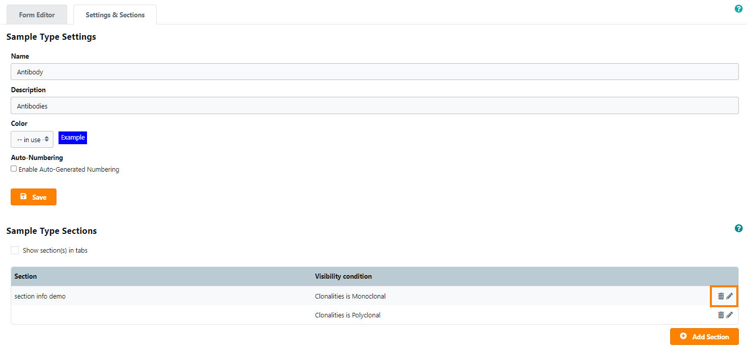Click the Clonalities is Polyclonal condition
The height and width of the screenshot is (349, 747).
pyautogui.click(x=348, y=315)
